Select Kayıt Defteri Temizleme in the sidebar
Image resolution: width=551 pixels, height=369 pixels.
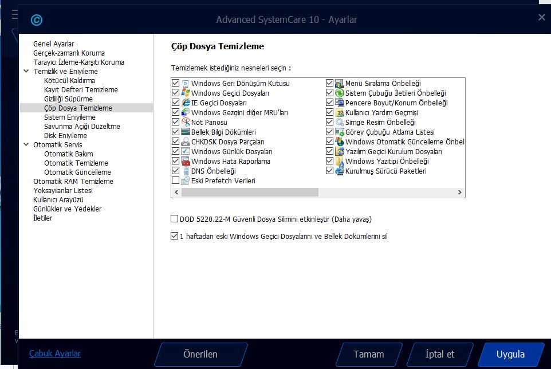point(81,89)
